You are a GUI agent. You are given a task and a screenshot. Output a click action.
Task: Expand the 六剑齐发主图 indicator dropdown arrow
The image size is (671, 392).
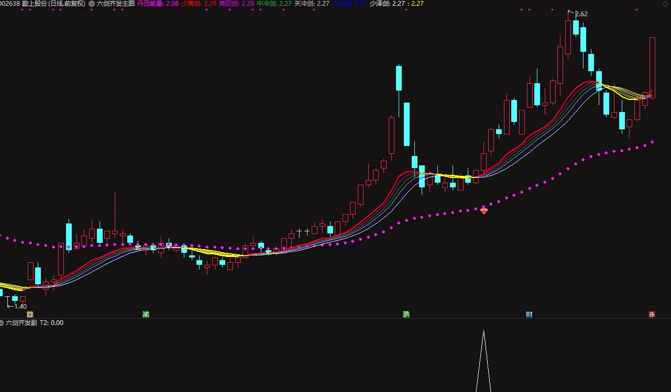(x=92, y=3)
